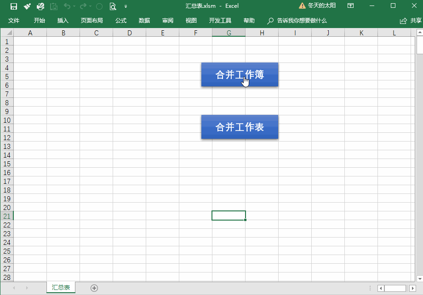Screen dimensions: 423x295
Task: Click the vertical scrollbar thumb
Action: 419,45
